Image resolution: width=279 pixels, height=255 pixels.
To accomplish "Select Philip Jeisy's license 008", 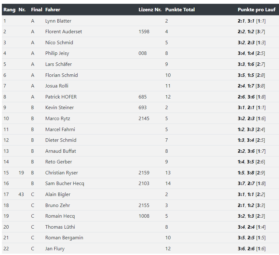I will [x=143, y=53].
